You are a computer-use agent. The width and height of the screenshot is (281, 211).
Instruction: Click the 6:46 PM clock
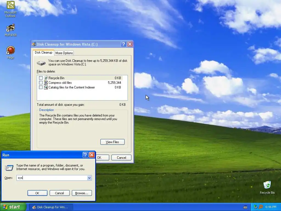(271, 207)
